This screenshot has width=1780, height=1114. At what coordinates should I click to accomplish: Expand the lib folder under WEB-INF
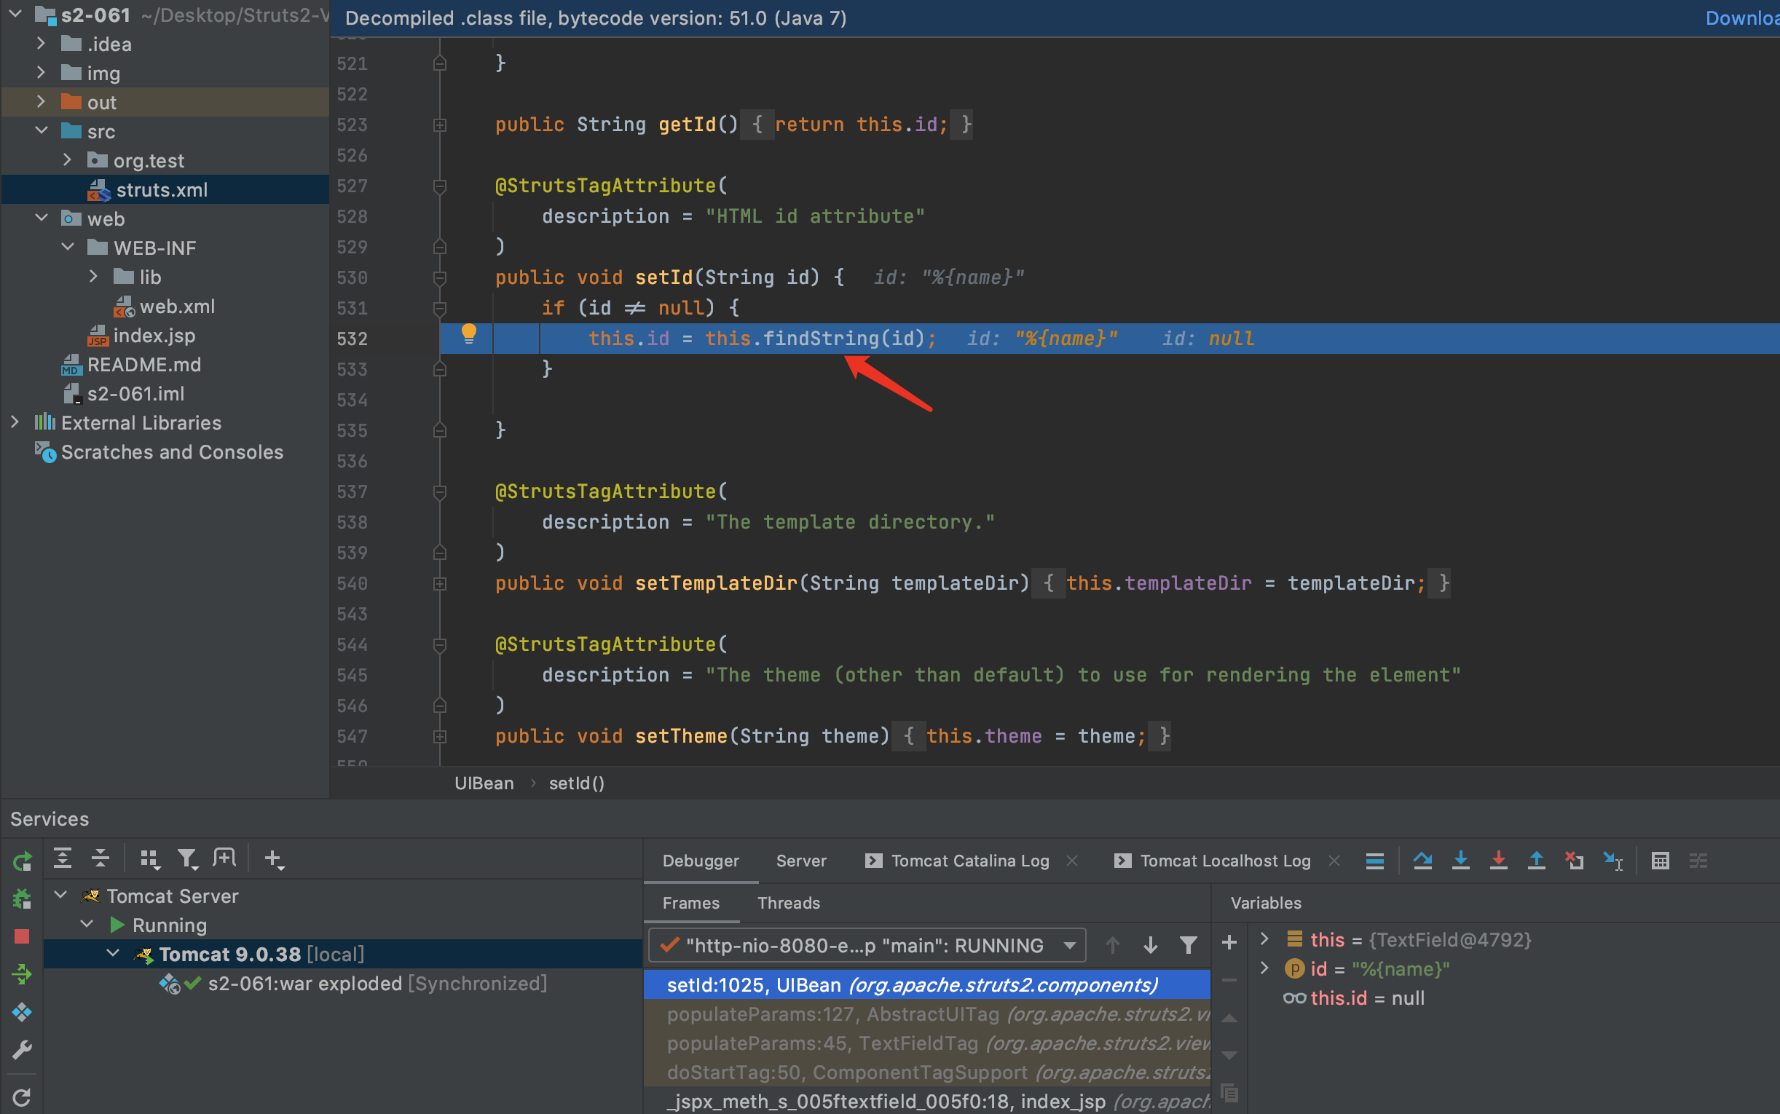[x=93, y=276]
